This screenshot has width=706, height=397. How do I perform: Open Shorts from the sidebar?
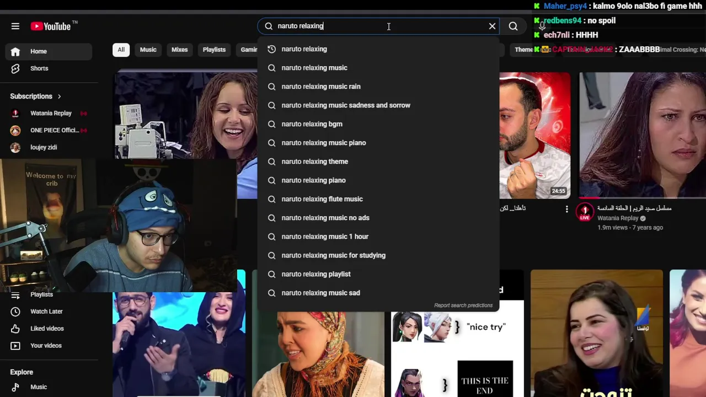coord(50,68)
